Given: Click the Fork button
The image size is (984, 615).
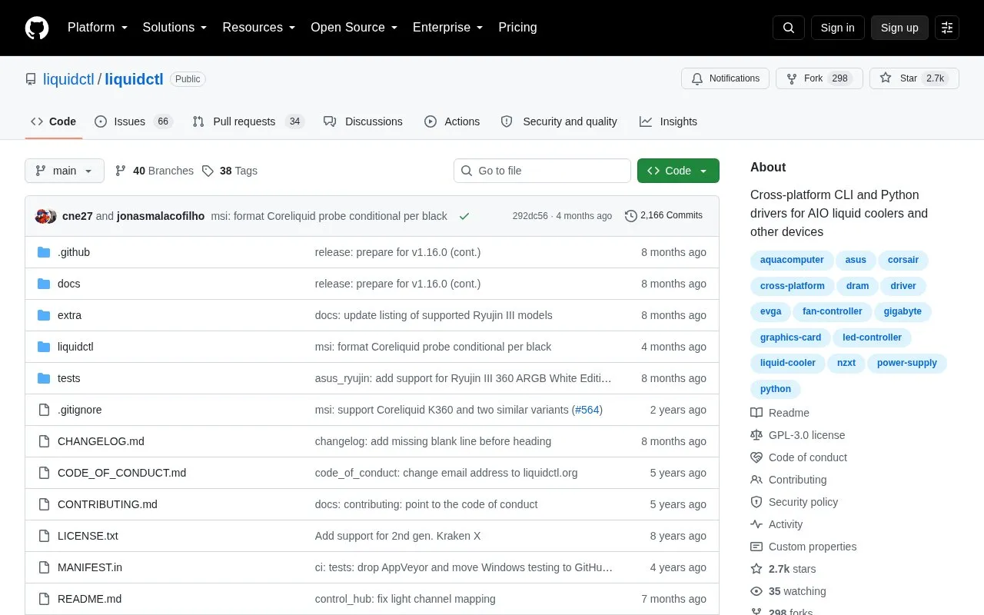Looking at the screenshot, I should coord(819,78).
